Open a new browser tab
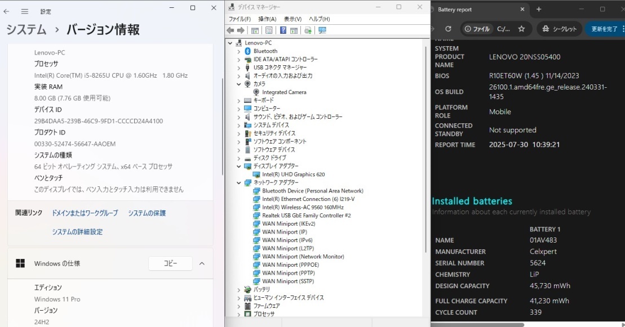This screenshot has width=625, height=327. [x=539, y=9]
